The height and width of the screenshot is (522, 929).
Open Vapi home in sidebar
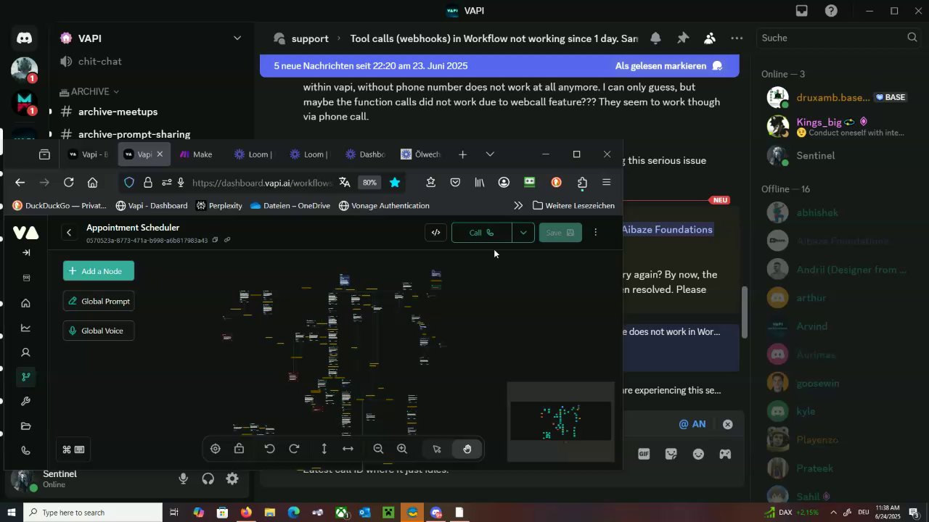pyautogui.click(x=26, y=303)
